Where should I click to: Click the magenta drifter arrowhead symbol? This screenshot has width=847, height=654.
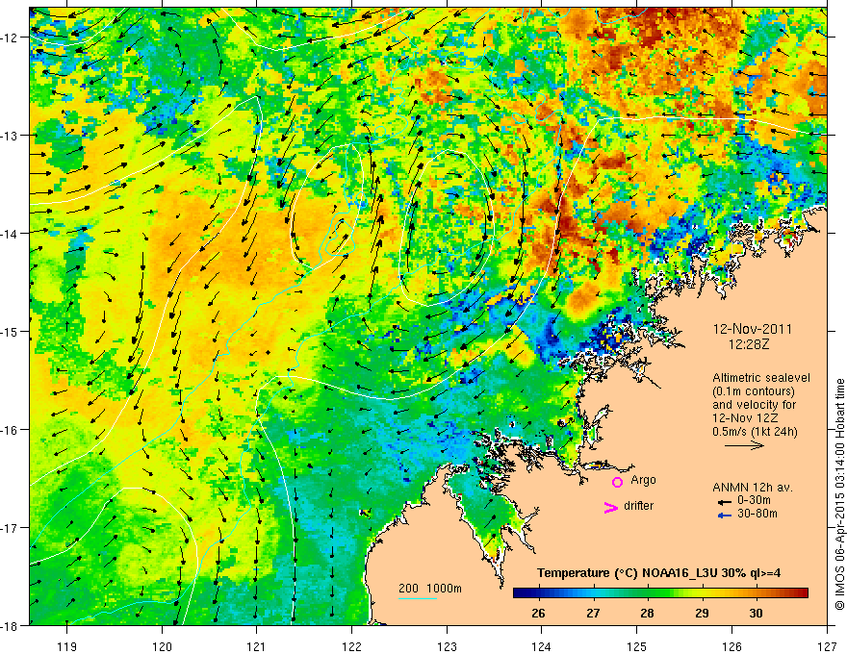click(x=610, y=507)
